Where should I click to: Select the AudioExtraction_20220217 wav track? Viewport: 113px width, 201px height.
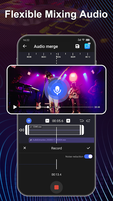61,140
